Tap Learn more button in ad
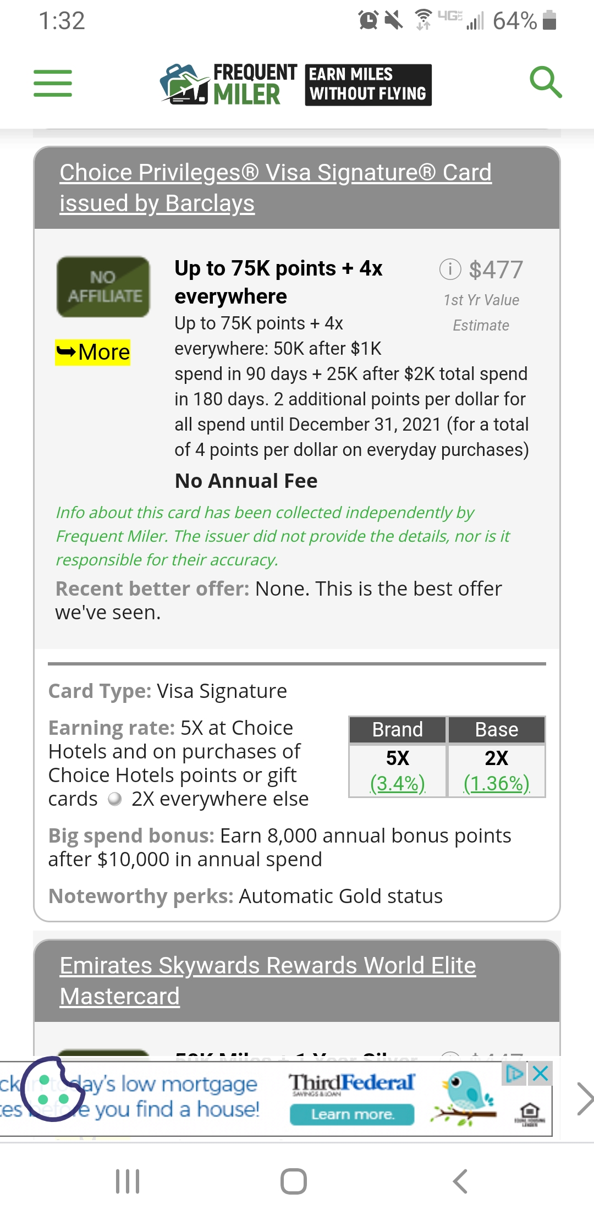This screenshot has height=1221, width=594. (352, 1114)
